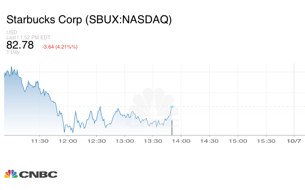Click the 13:30 time axis label
The width and height of the screenshot is (305, 190).
pos(153,141)
